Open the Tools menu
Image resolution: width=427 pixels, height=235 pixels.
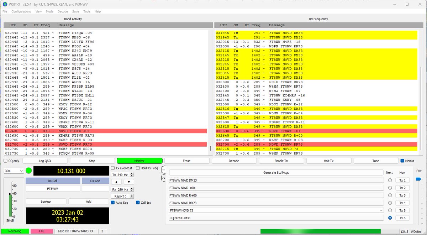[x=87, y=11]
